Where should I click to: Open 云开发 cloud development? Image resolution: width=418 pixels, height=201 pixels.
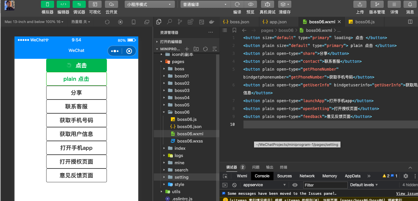111,4
